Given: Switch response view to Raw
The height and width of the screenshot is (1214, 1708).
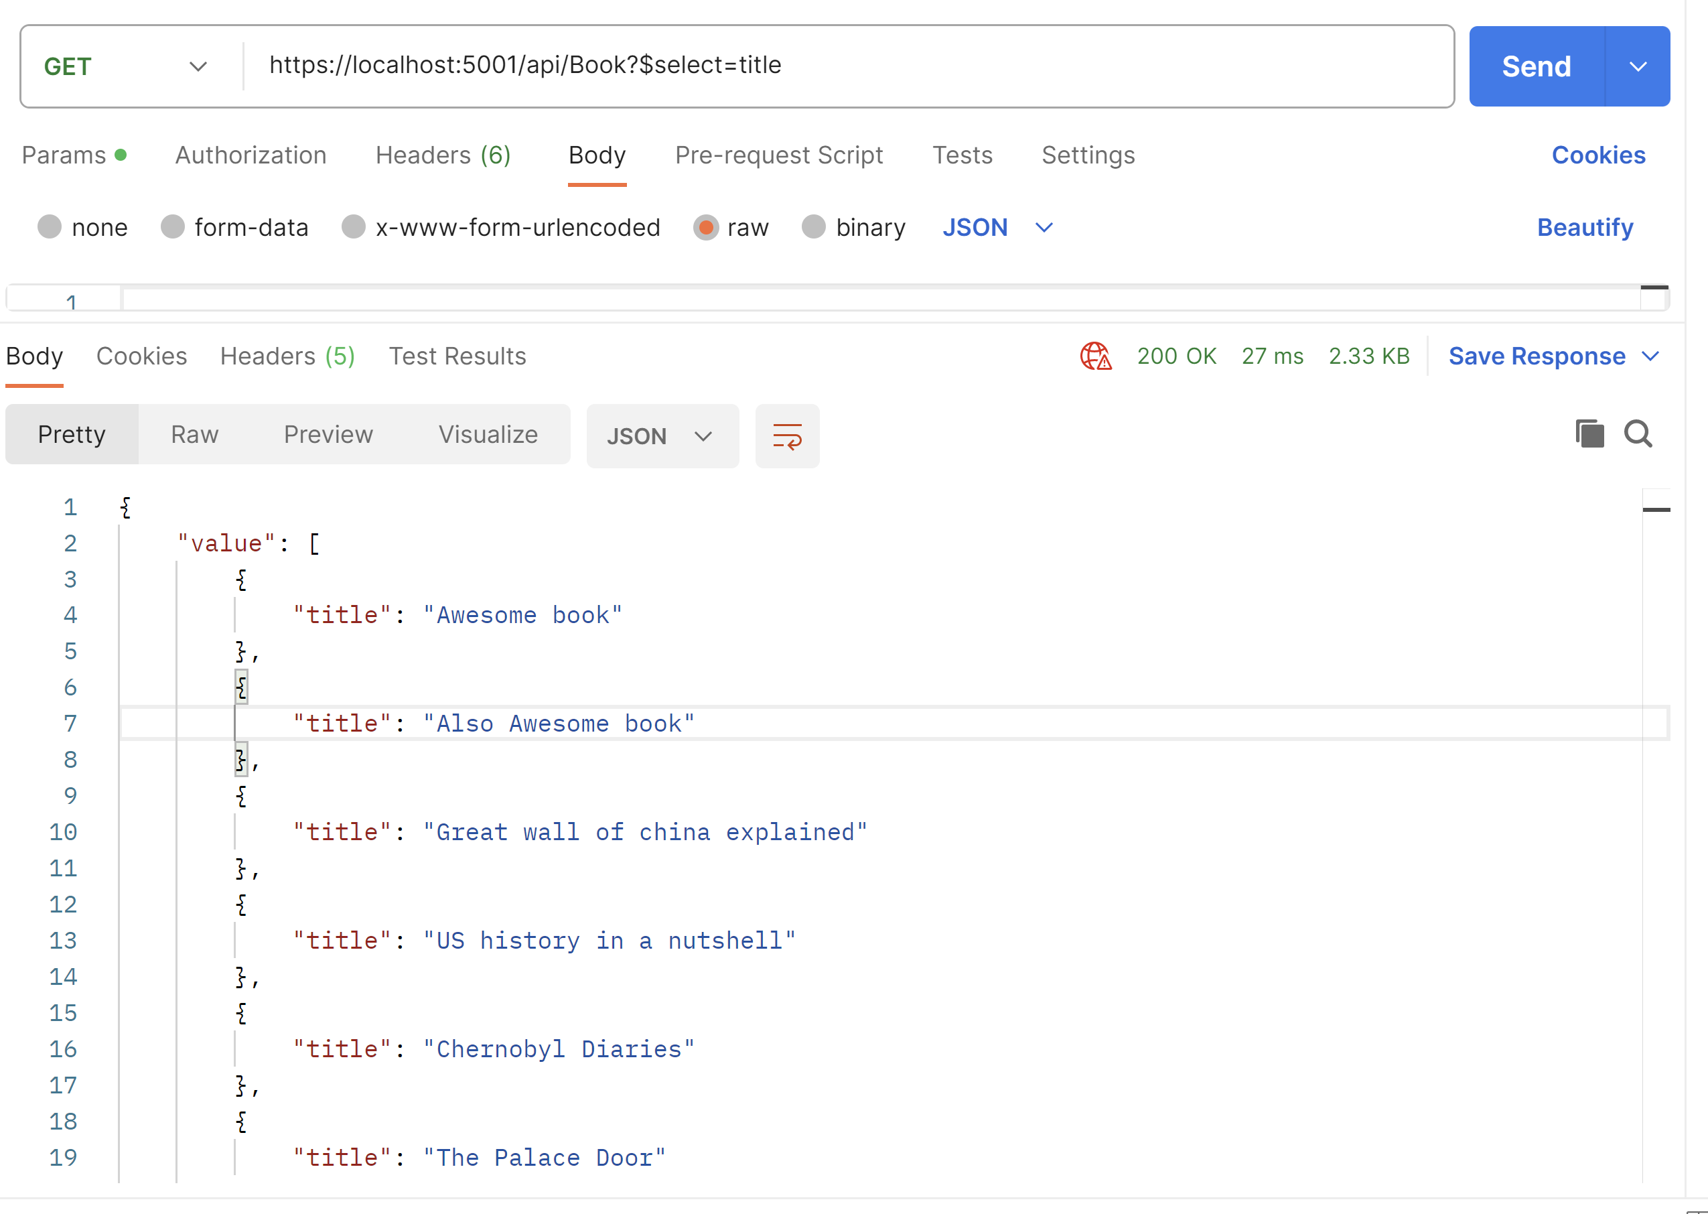Looking at the screenshot, I should tap(194, 435).
